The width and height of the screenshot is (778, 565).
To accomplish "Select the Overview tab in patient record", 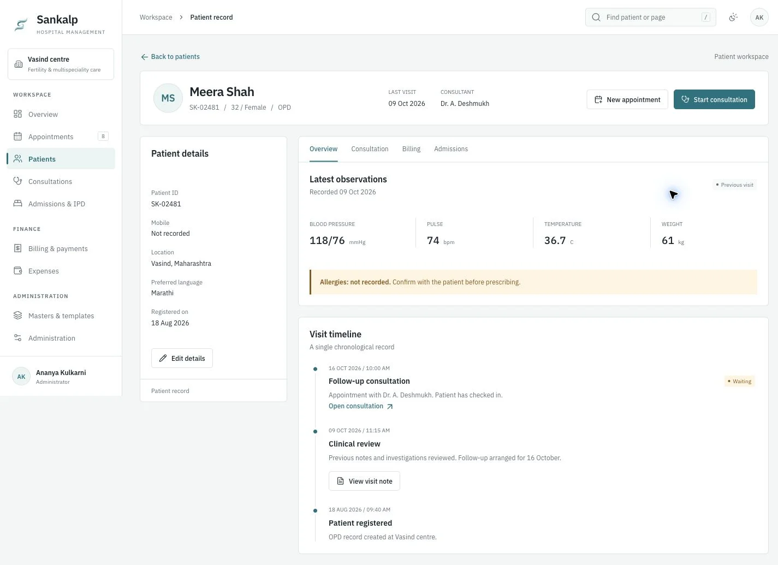I will 323,149.
